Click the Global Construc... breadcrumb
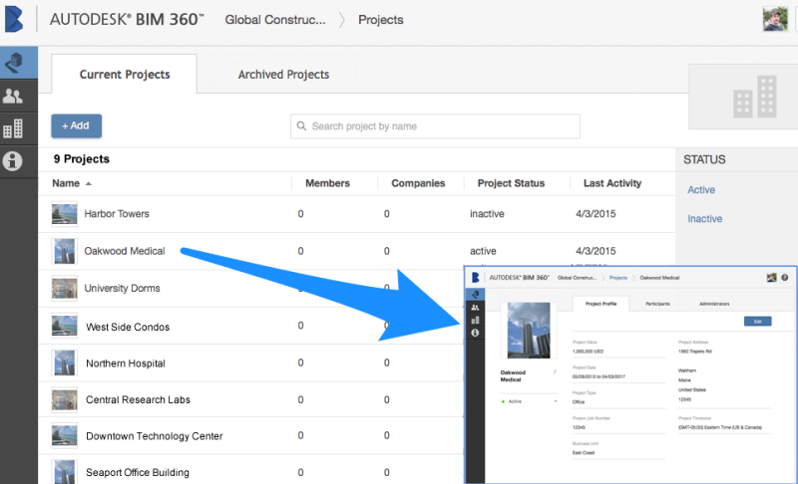This screenshot has width=798, height=484. (x=275, y=20)
